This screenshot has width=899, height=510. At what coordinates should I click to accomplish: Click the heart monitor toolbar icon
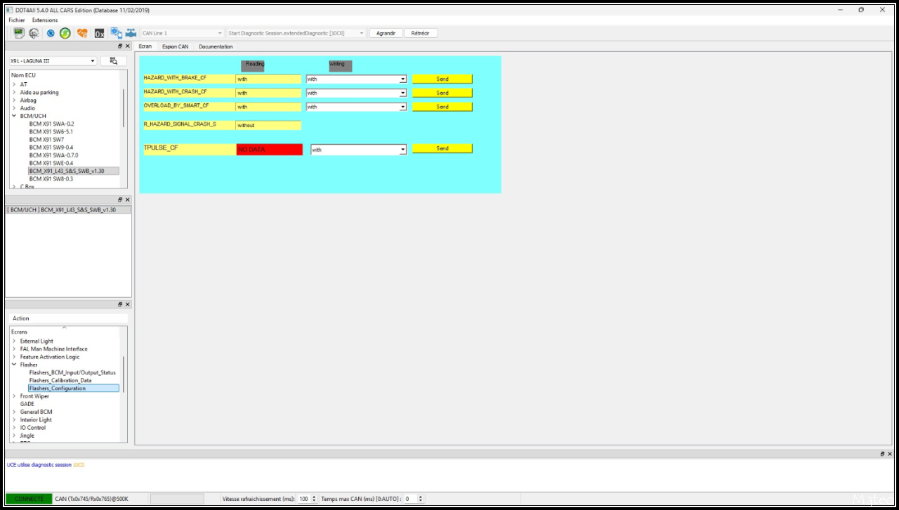pos(82,33)
